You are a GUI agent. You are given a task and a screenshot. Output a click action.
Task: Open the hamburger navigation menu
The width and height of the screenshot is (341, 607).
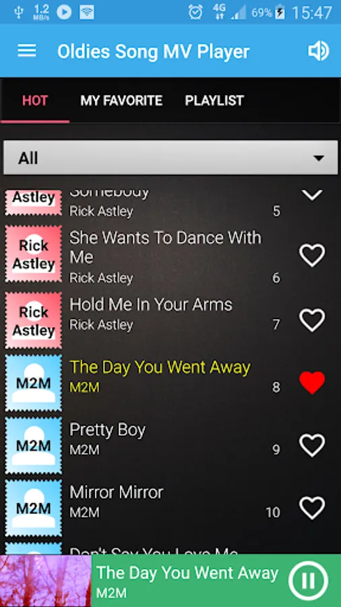[x=27, y=51]
